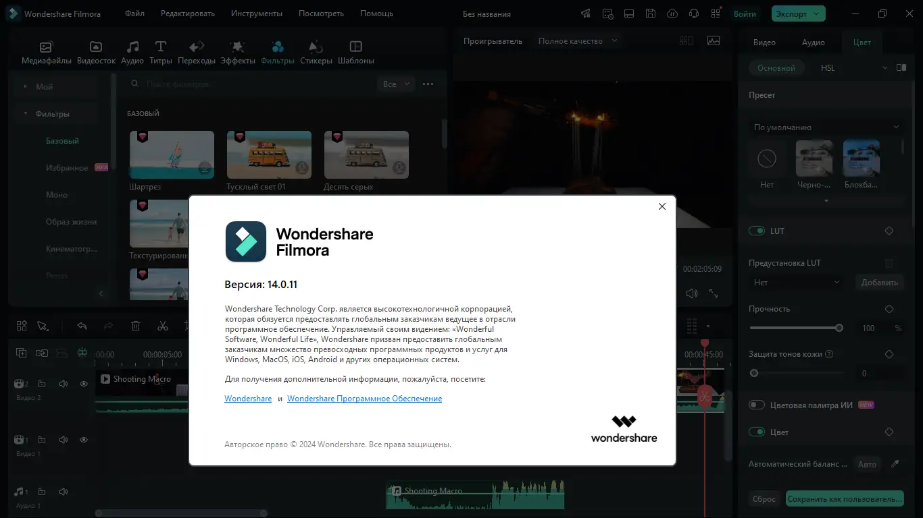The image size is (923, 518).
Task: Mute the Видео 2 track speaker
Action: point(64,384)
